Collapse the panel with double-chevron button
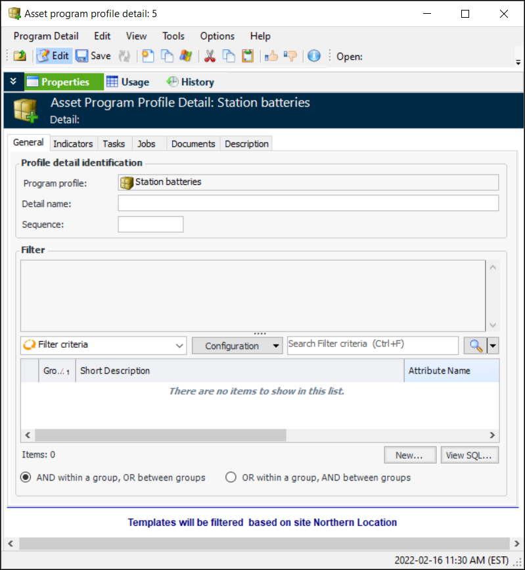 [13, 82]
